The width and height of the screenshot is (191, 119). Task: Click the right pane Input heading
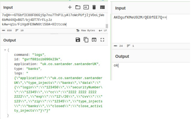pos(120,8)
